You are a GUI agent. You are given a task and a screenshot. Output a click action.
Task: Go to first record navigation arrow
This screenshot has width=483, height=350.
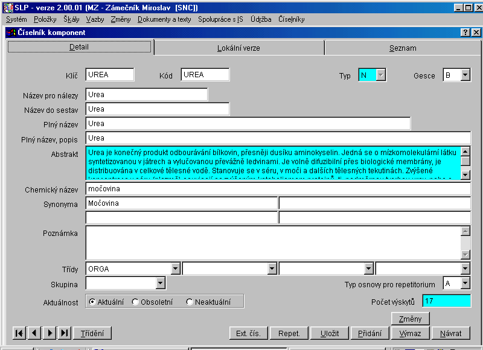pos(19,333)
